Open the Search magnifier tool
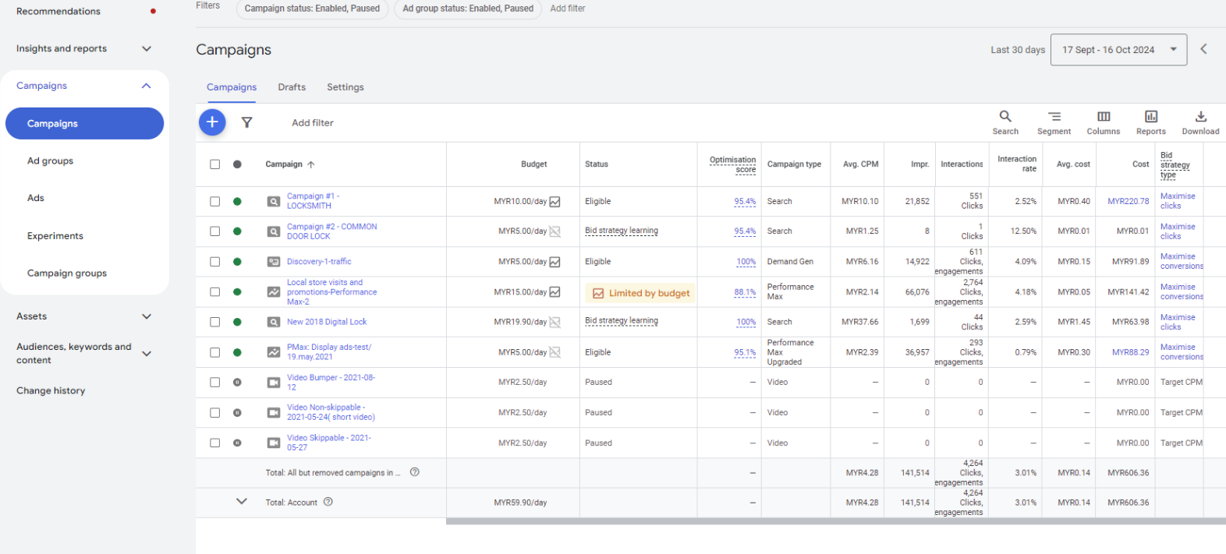Screen dimensions: 1226x554 tap(1005, 122)
